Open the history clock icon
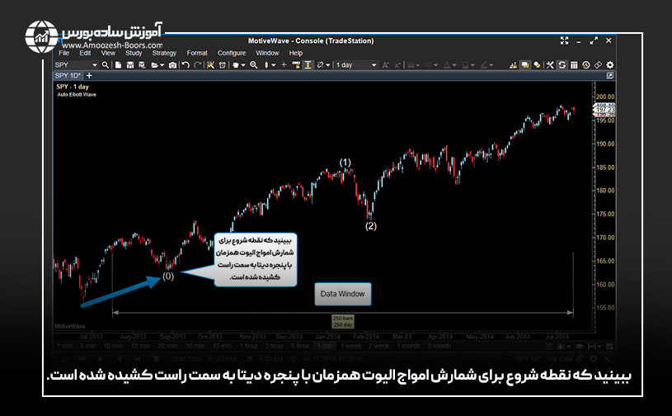The height and width of the screenshot is (416, 672). 586,64
